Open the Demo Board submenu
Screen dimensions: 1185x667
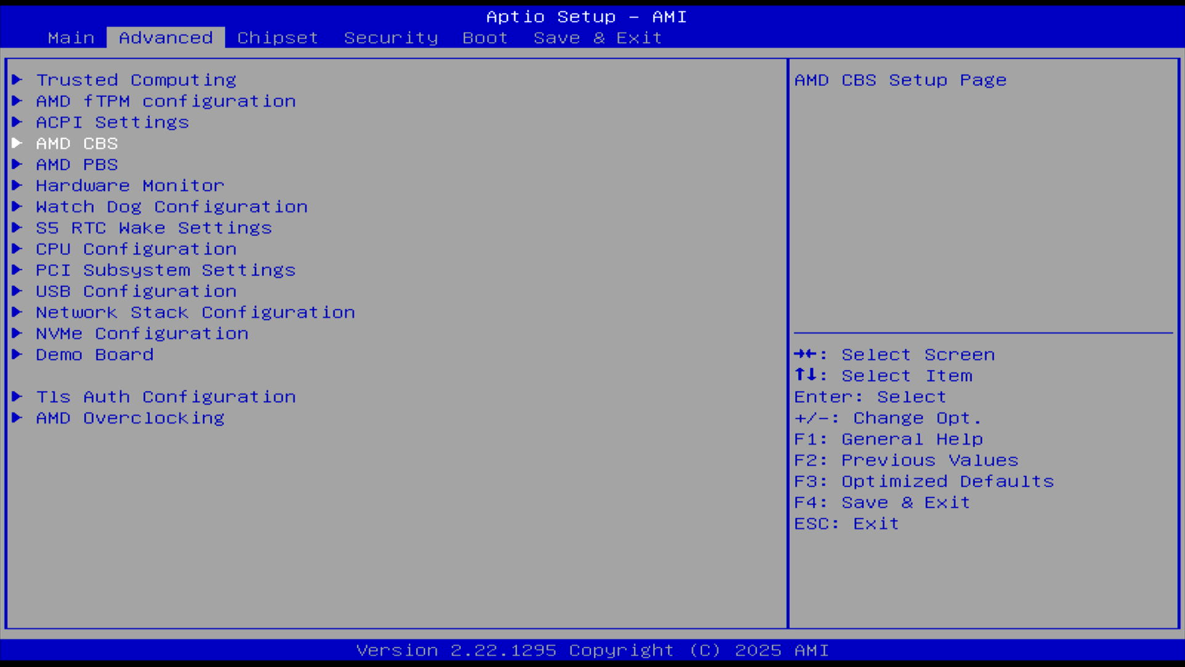tap(94, 355)
